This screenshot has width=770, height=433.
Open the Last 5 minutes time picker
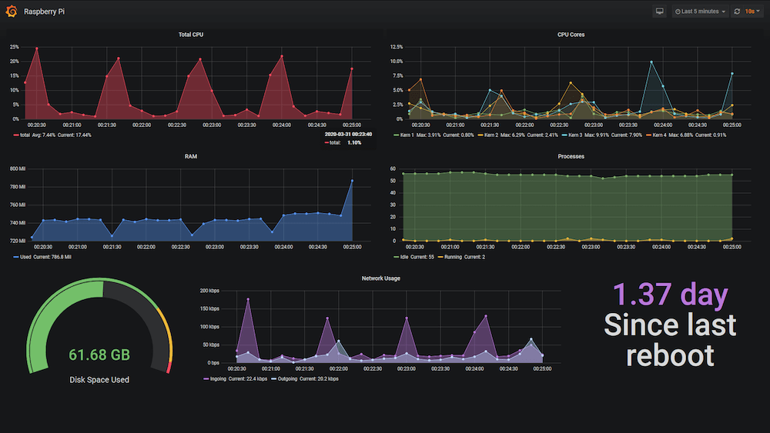(x=700, y=12)
